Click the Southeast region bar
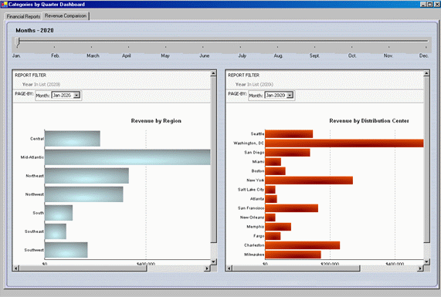 [56, 231]
